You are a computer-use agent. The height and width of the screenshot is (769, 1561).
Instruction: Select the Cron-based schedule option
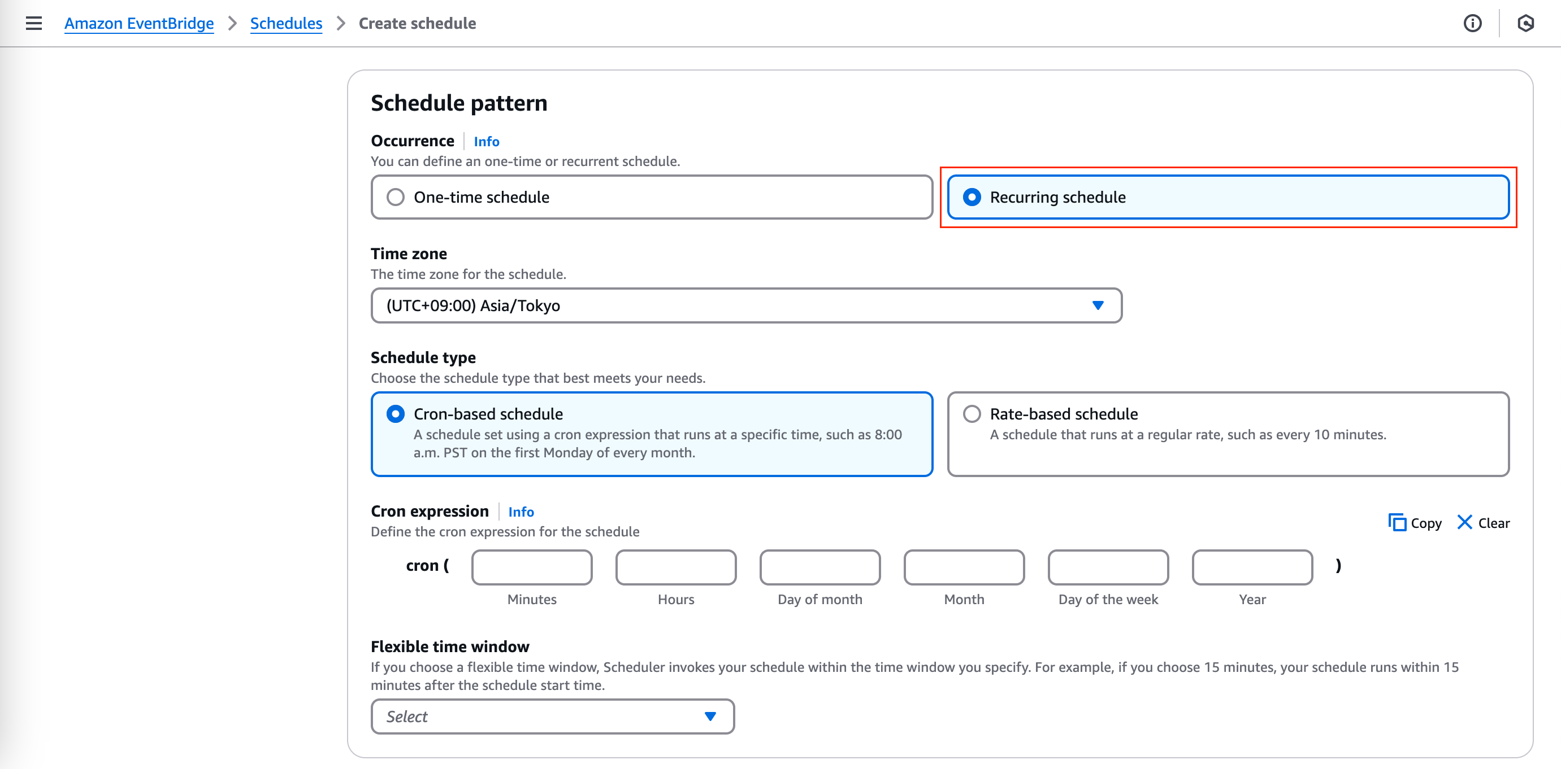(x=396, y=414)
